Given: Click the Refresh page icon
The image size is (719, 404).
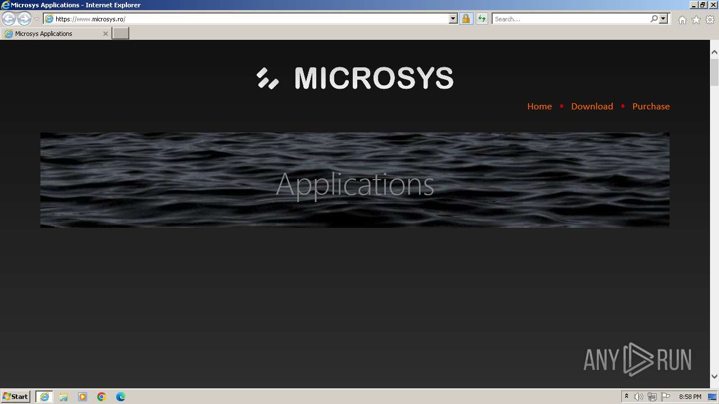Looking at the screenshot, I should pos(481,19).
